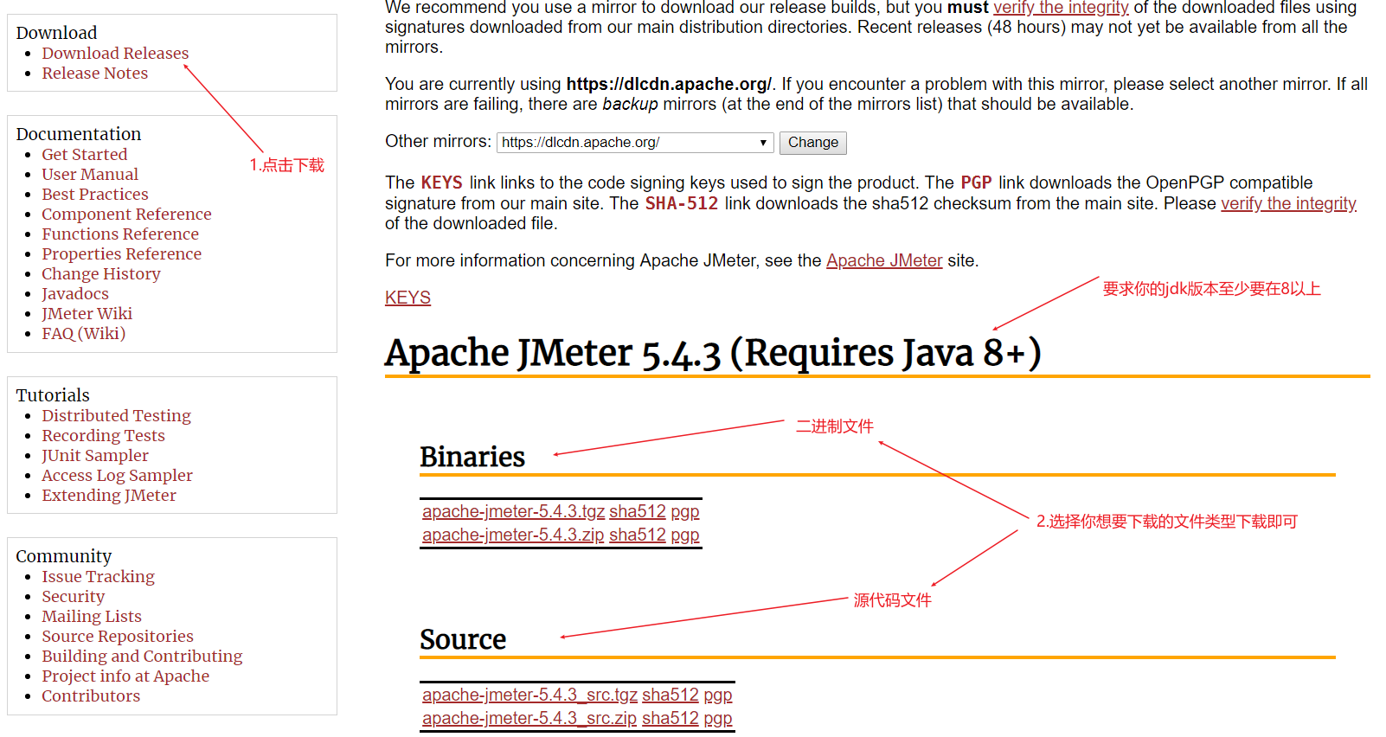The width and height of the screenshot is (1386, 737).
Task: Open Extending JMeter tutorial
Action: [109, 495]
